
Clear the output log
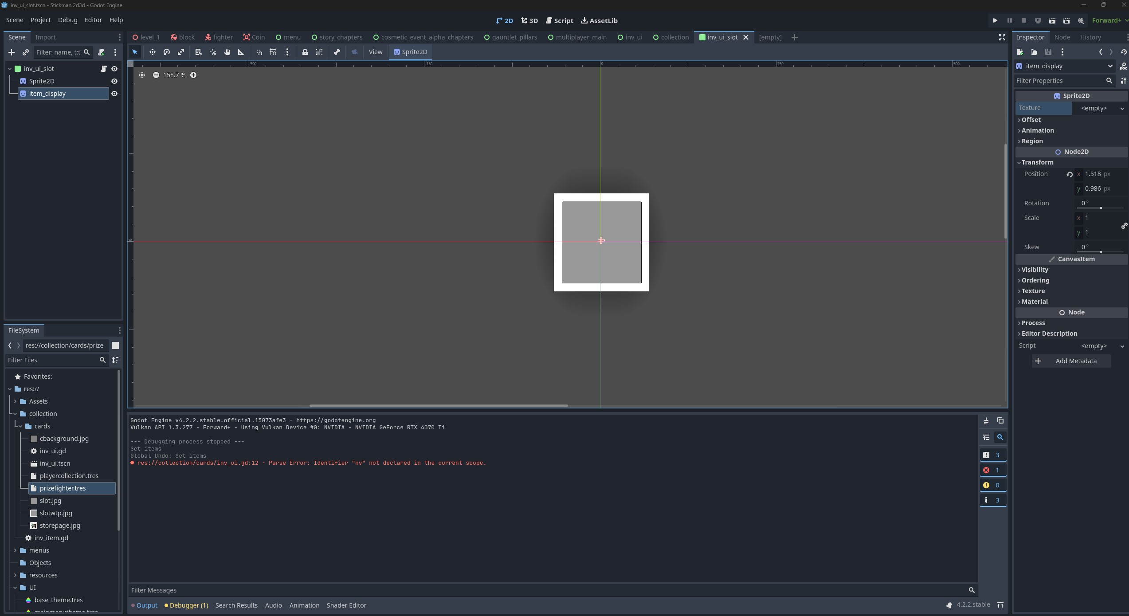986,420
